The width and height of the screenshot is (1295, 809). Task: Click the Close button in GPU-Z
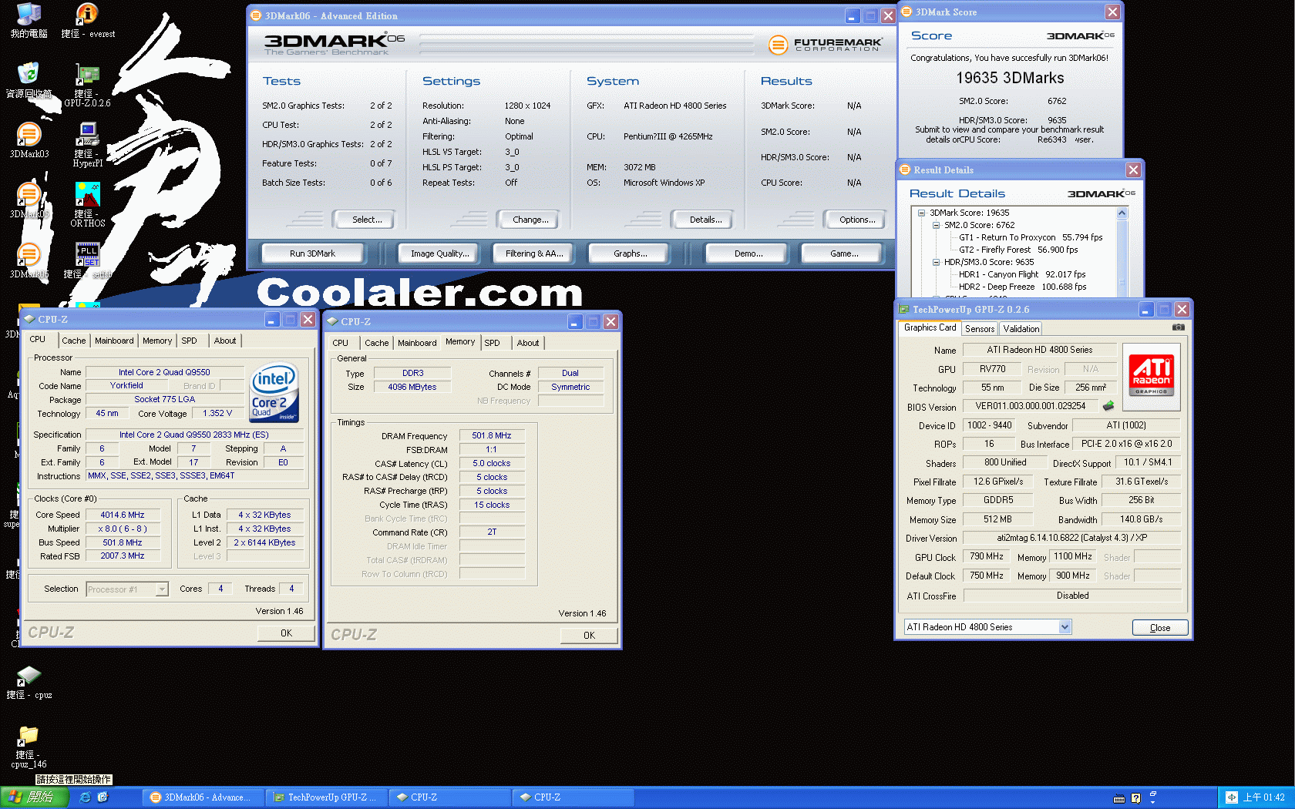(x=1160, y=628)
